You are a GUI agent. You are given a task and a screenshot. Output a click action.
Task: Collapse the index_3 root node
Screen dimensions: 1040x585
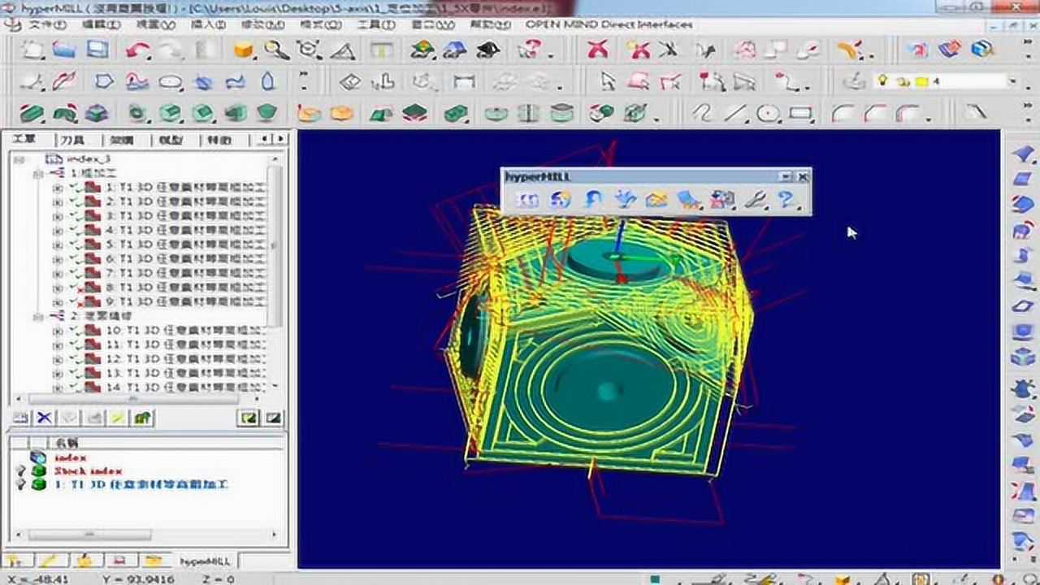(x=19, y=158)
